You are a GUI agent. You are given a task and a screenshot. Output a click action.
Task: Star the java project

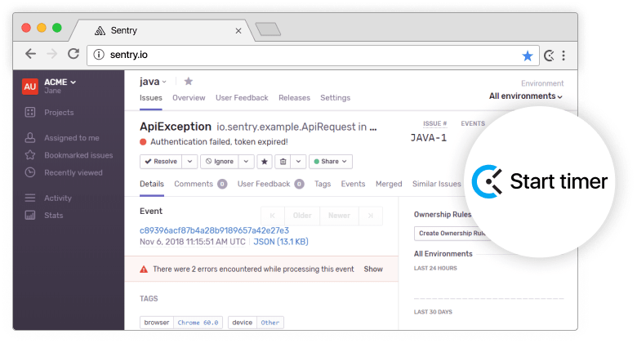188,82
